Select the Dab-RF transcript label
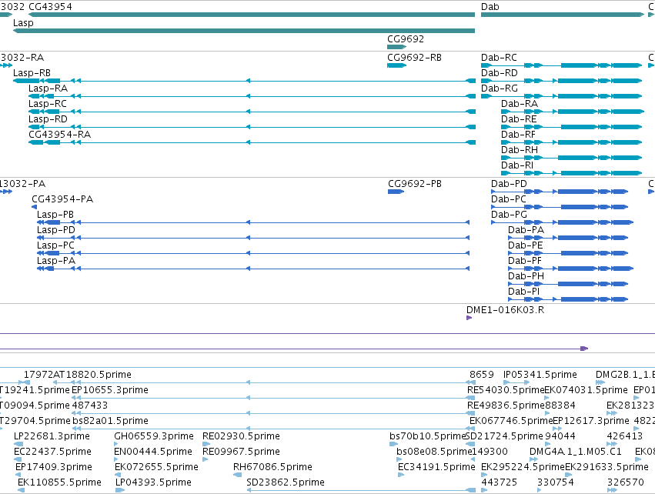This screenshot has width=655, height=494. tap(519, 135)
